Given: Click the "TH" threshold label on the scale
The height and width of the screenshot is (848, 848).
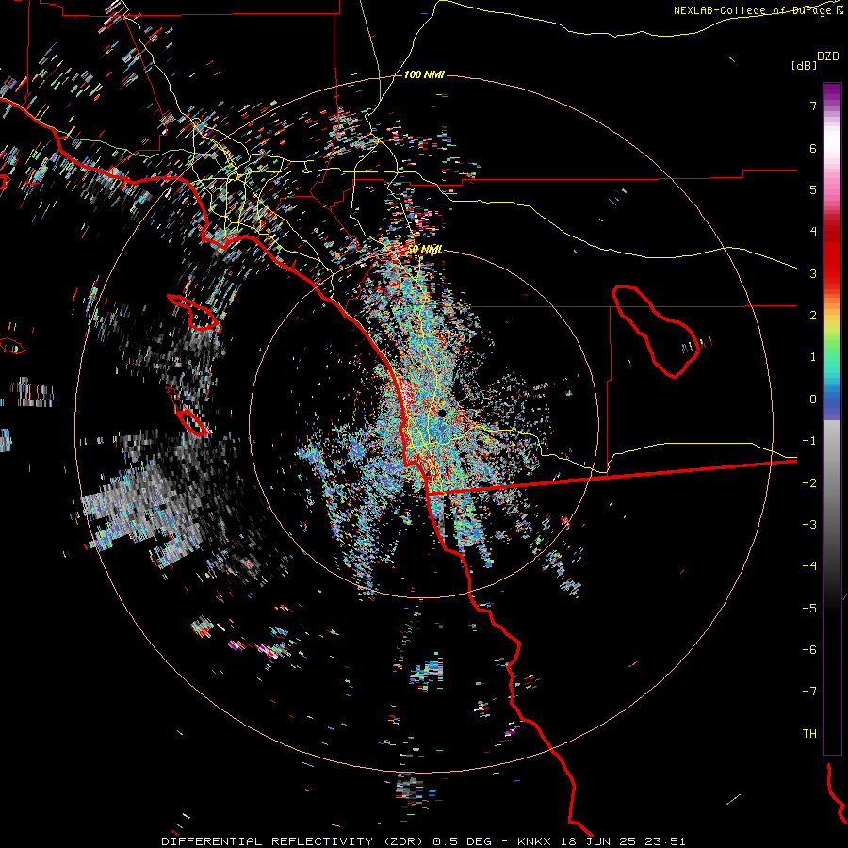Looking at the screenshot, I should (809, 734).
